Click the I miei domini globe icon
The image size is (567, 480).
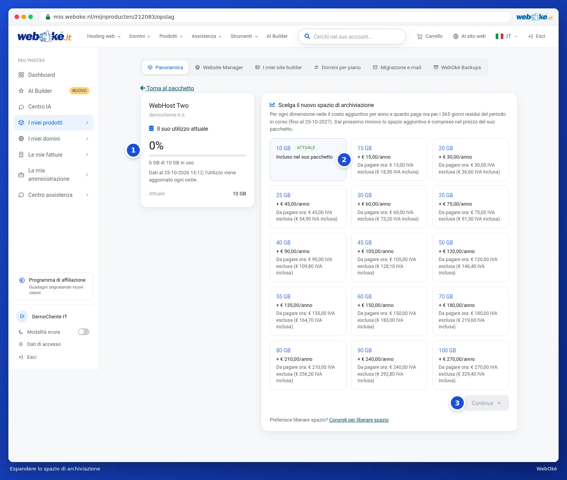click(x=21, y=139)
